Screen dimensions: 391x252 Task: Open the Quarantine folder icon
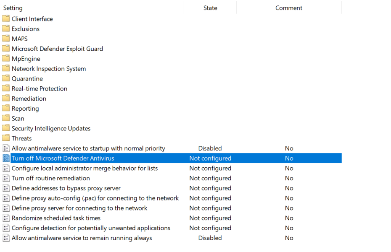coord(6,78)
